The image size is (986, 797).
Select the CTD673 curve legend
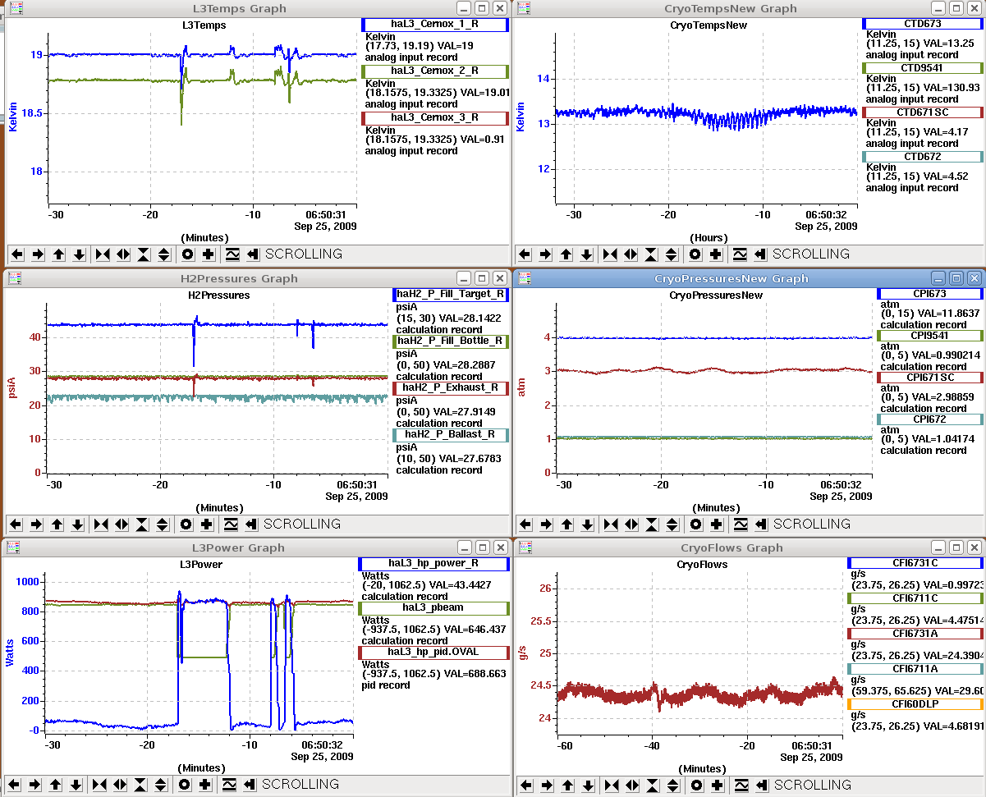point(922,25)
